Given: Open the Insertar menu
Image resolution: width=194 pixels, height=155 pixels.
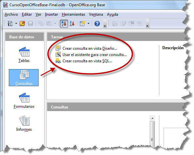Looking at the screenshot, I should coord(51,14).
